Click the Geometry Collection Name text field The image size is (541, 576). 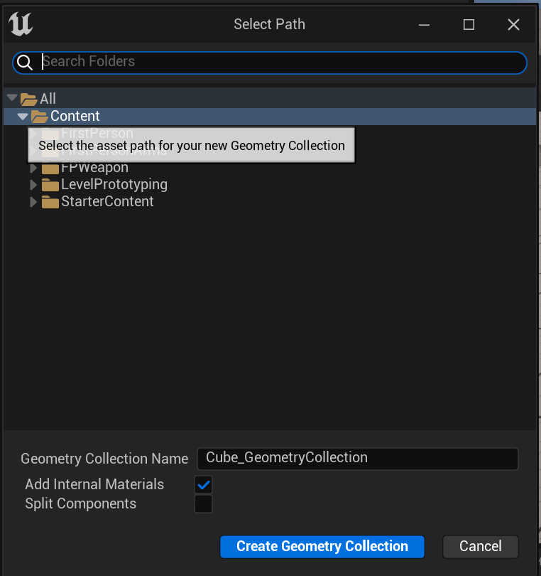pyautogui.click(x=358, y=459)
